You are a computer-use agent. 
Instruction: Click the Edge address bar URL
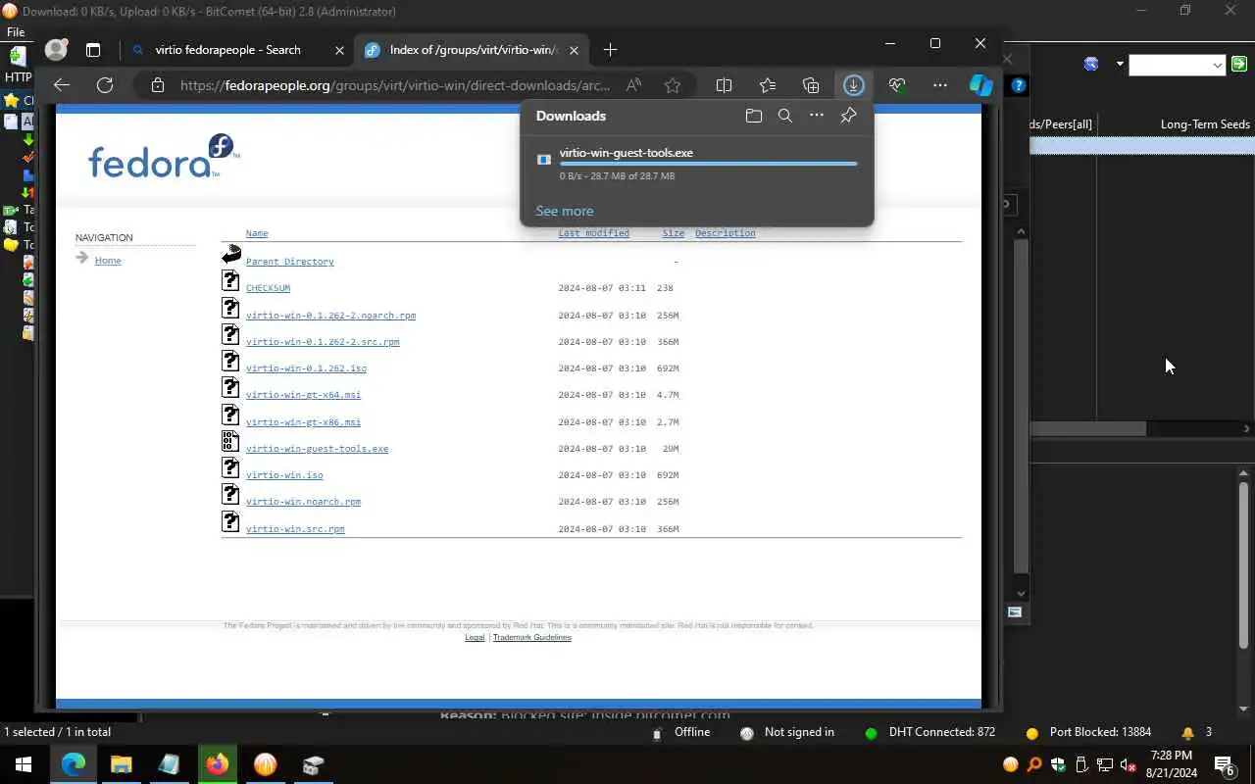395,85
